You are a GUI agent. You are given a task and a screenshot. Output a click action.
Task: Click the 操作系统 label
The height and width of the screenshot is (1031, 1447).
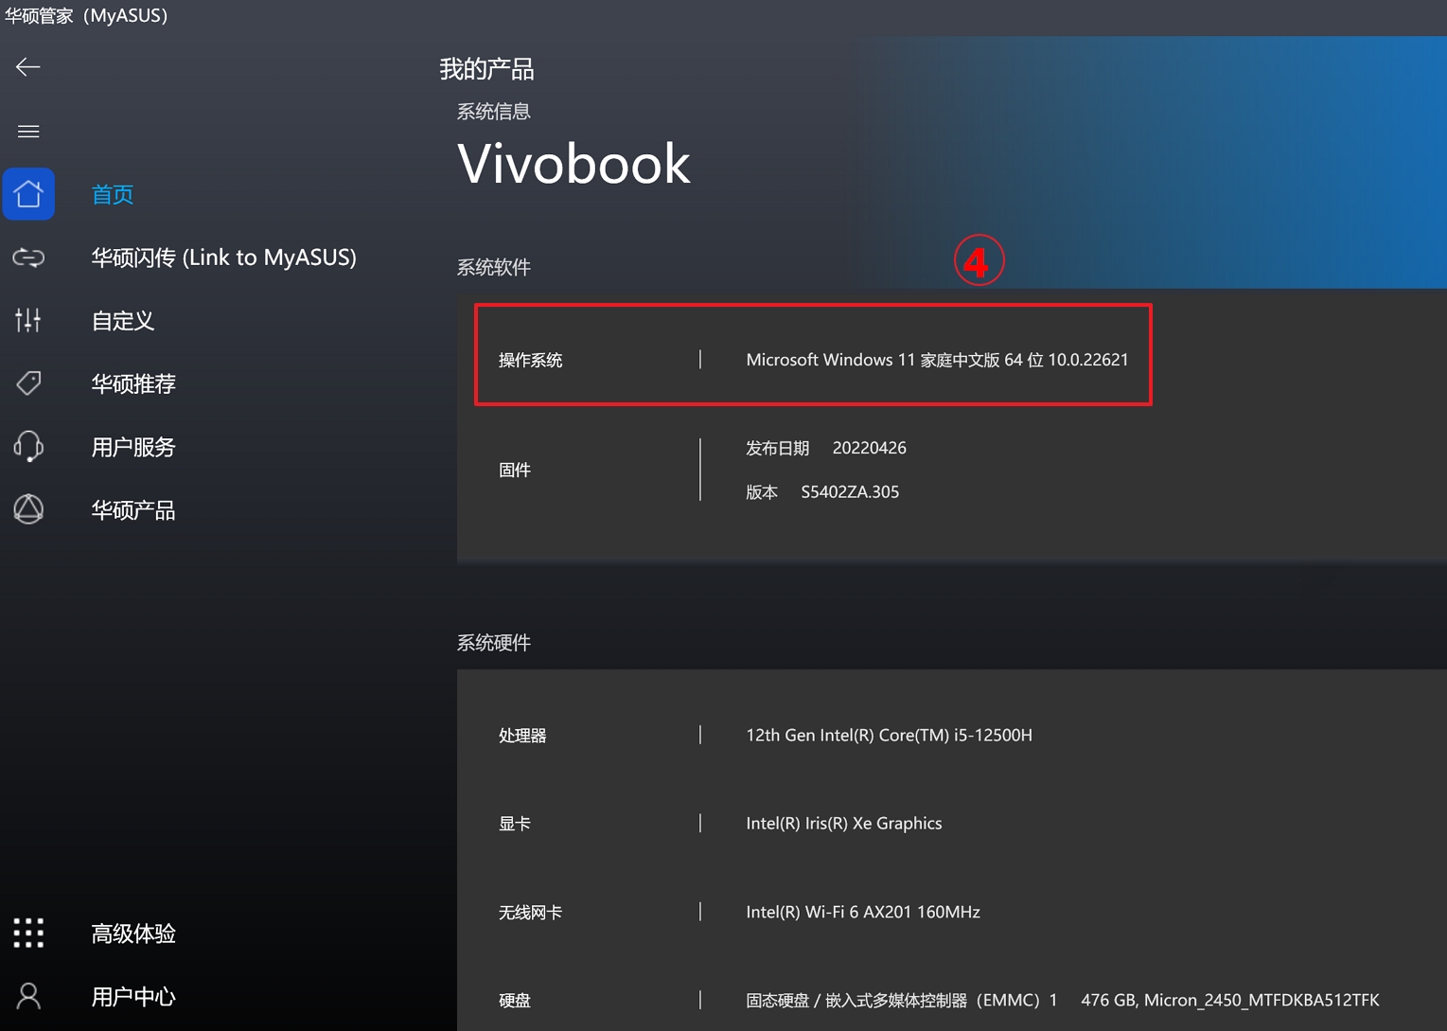531,360
